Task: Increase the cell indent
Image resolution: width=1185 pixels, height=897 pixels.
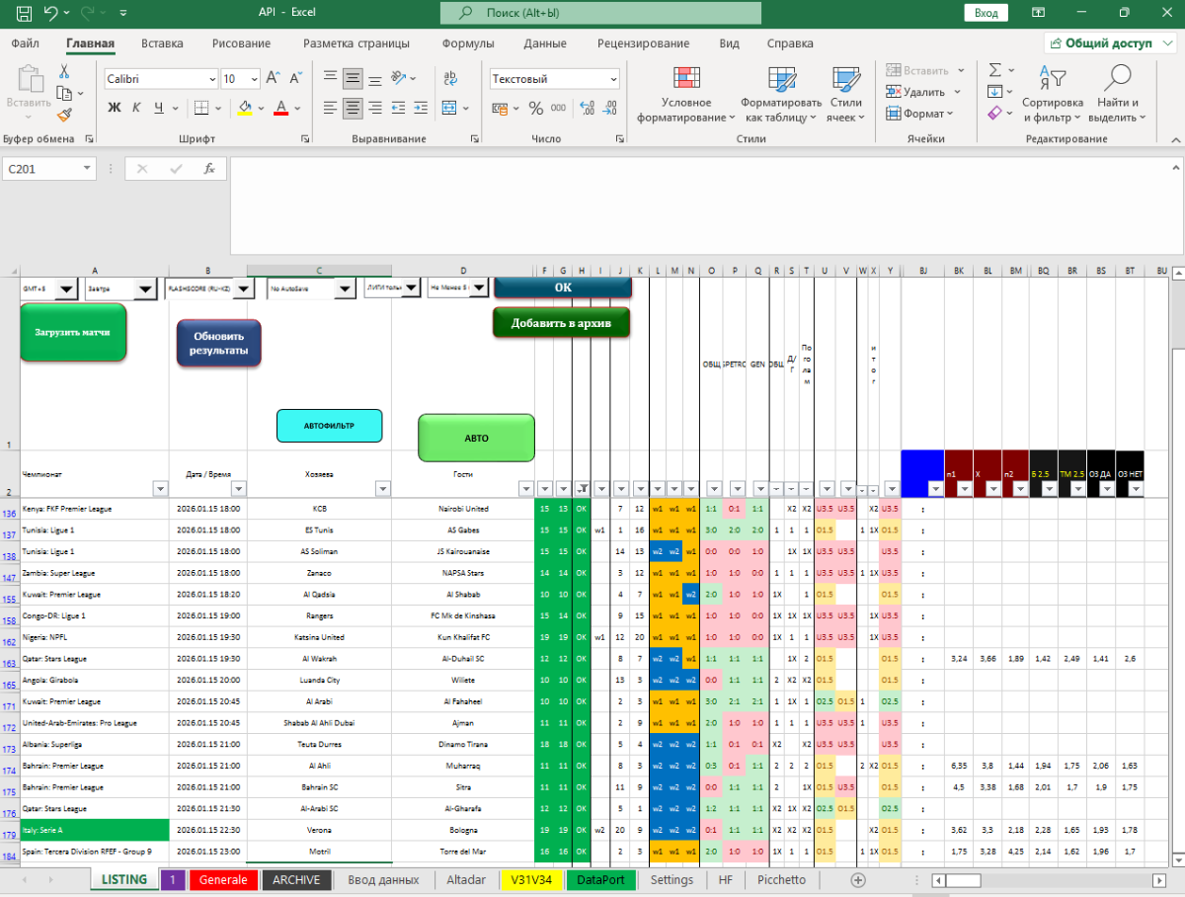Action: click(x=420, y=108)
